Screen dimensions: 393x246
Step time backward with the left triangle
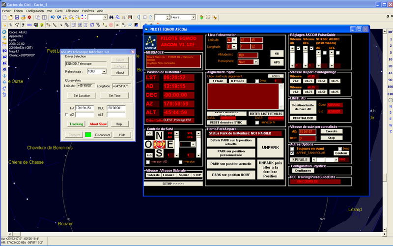coord(139,17)
